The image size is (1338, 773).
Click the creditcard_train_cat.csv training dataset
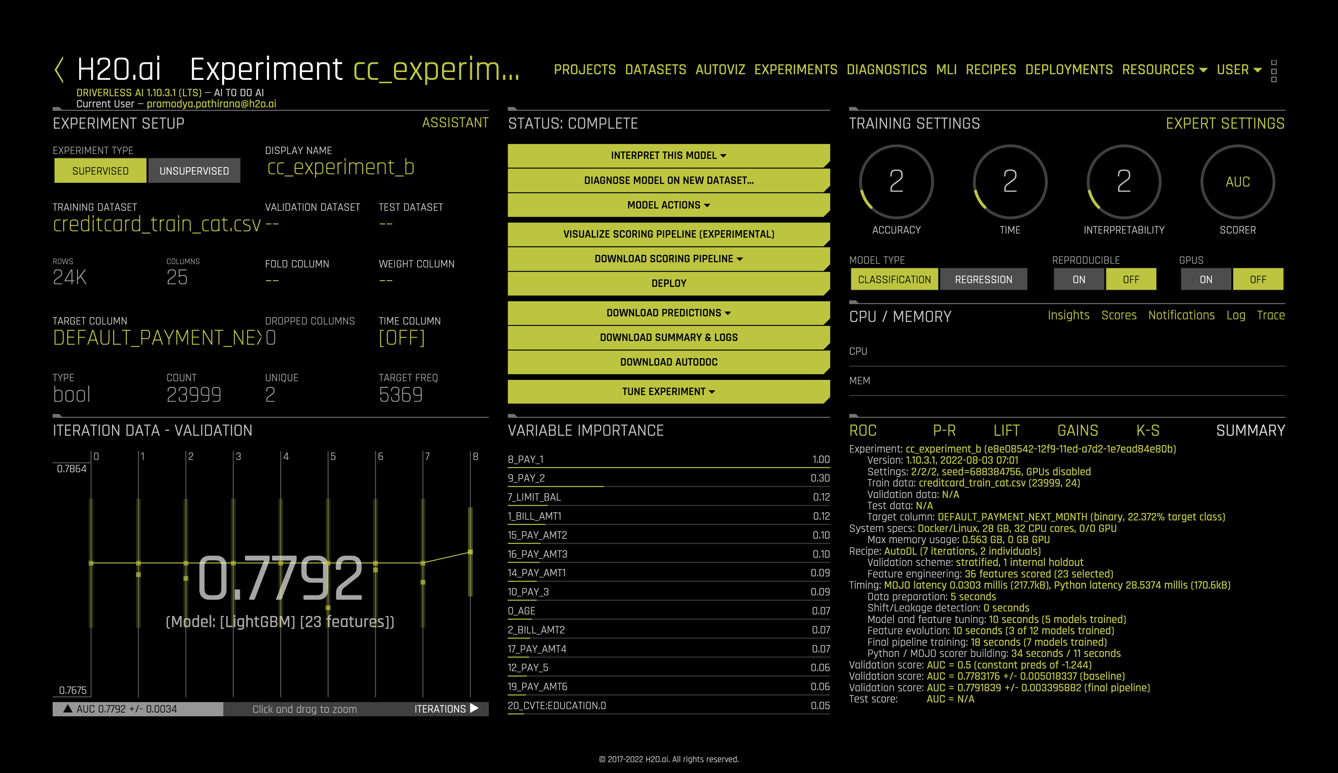coord(157,225)
